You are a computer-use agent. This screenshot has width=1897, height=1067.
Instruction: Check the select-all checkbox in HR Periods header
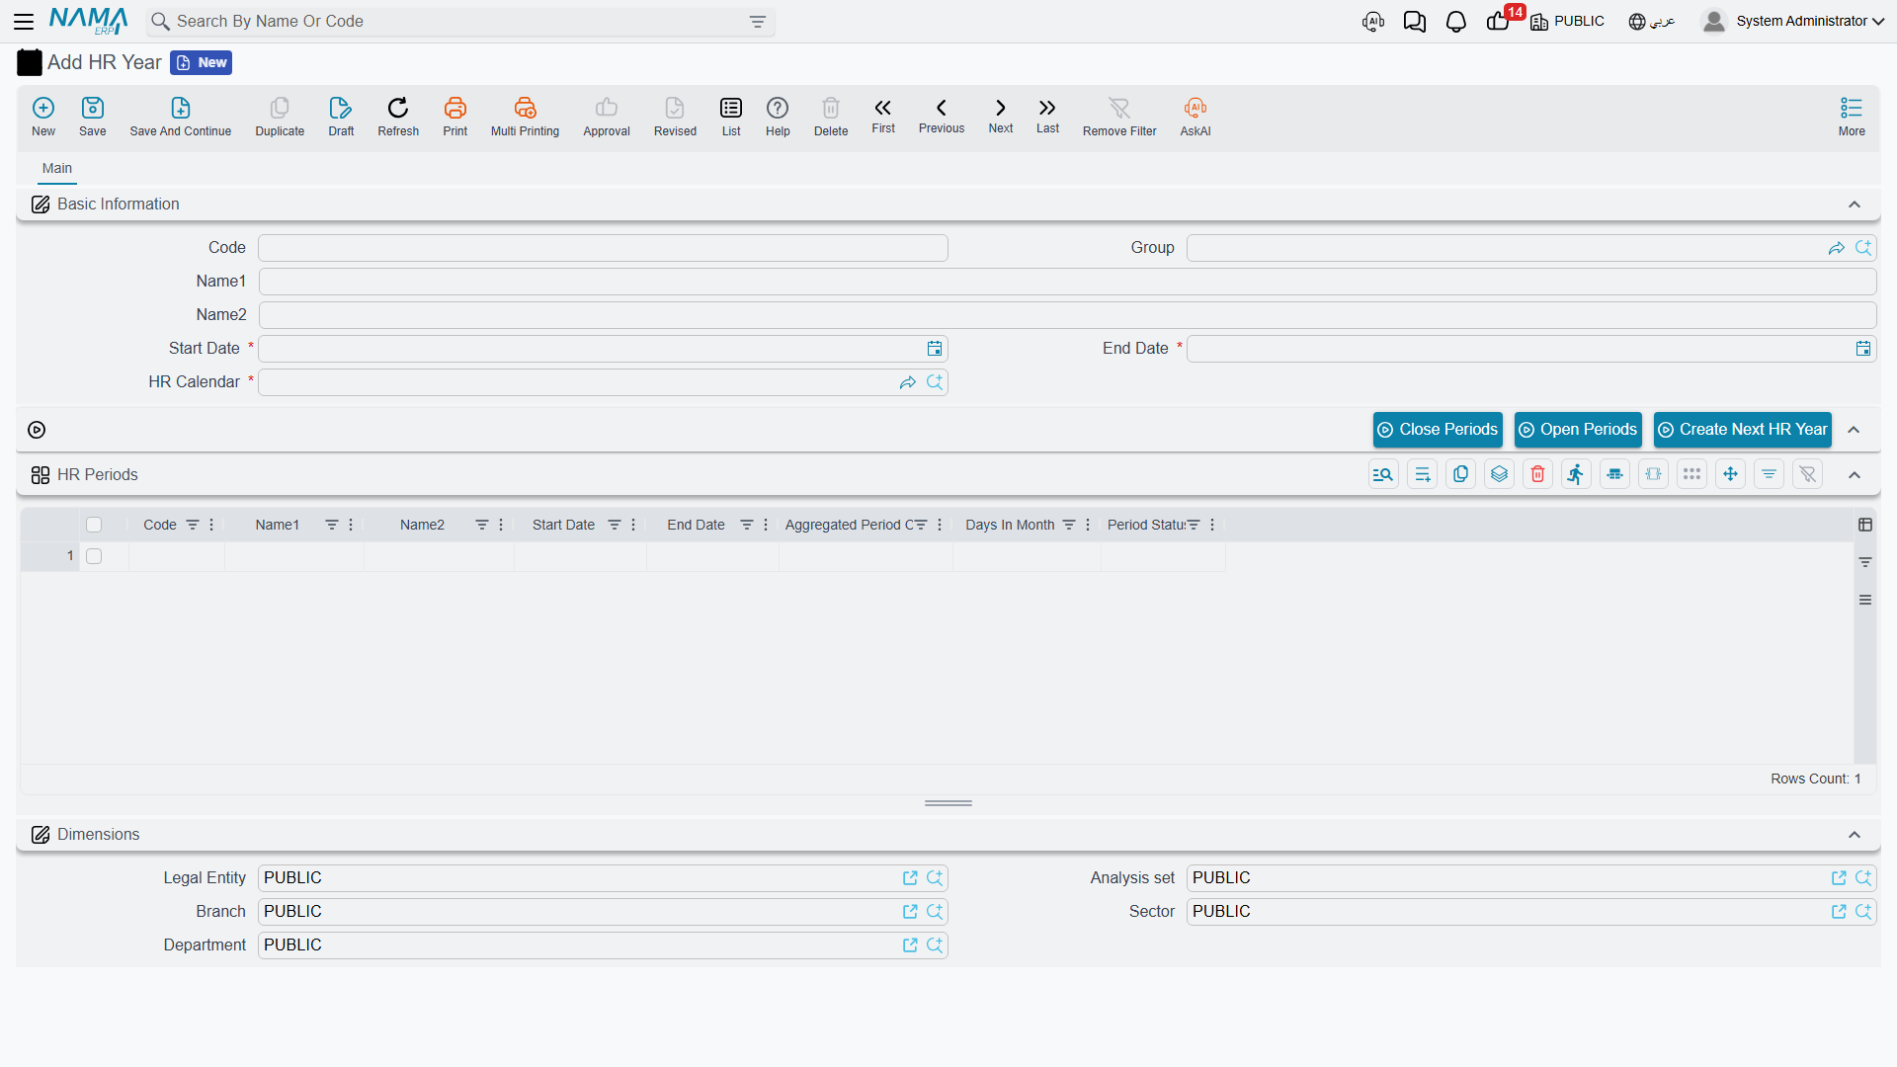94,525
